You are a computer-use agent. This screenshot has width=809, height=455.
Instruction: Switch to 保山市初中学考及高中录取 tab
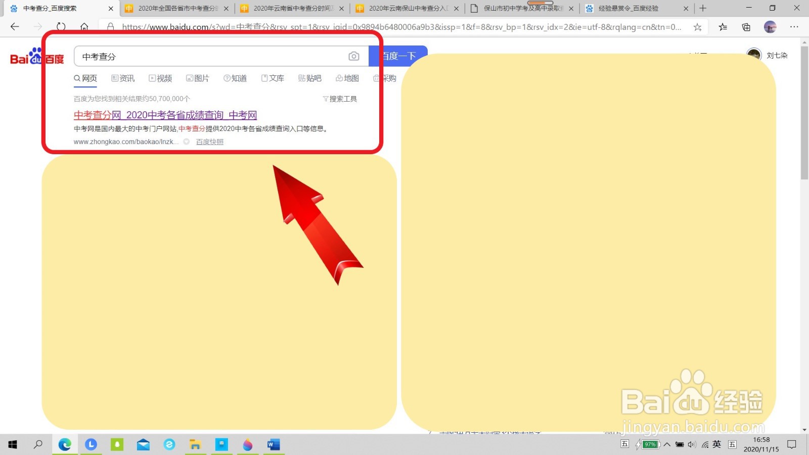(522, 8)
